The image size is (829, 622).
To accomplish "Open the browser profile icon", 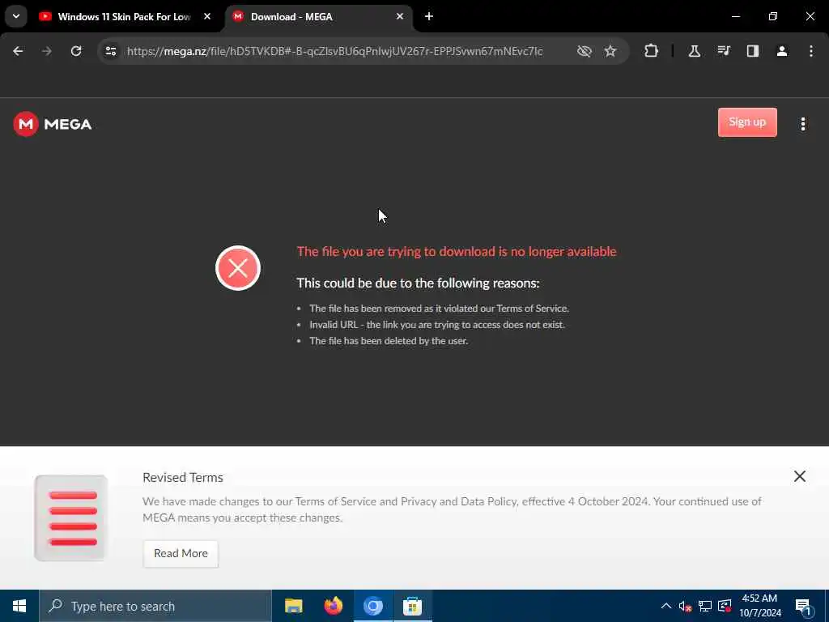I will coord(782,51).
